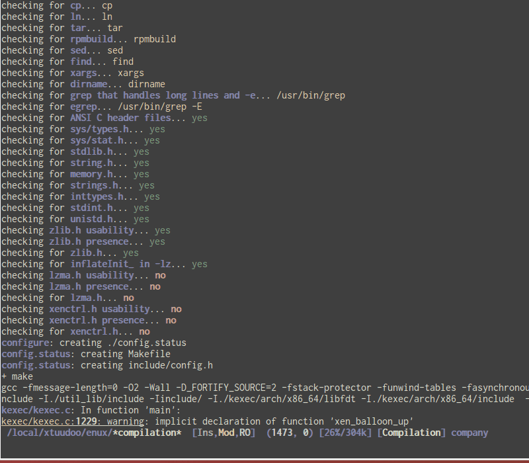529x463 pixels.
Task: Click the line 'checking for cp... cp'
Action: click(57, 5)
